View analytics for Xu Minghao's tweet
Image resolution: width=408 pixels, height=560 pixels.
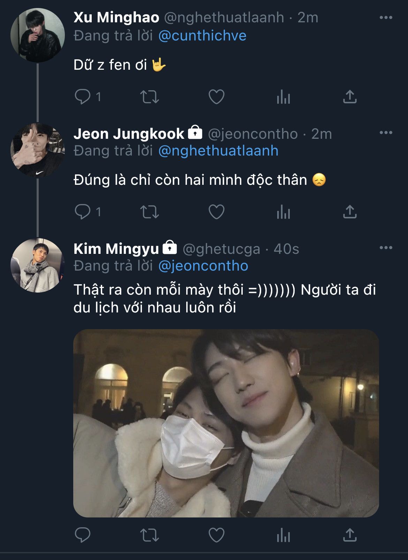coord(283,97)
